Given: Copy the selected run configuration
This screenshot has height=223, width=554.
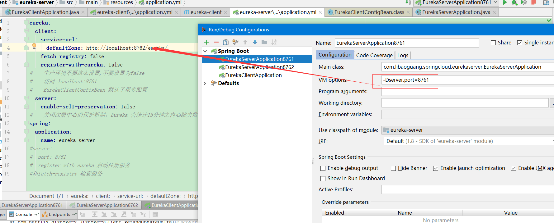Looking at the screenshot, I should coord(226,42).
